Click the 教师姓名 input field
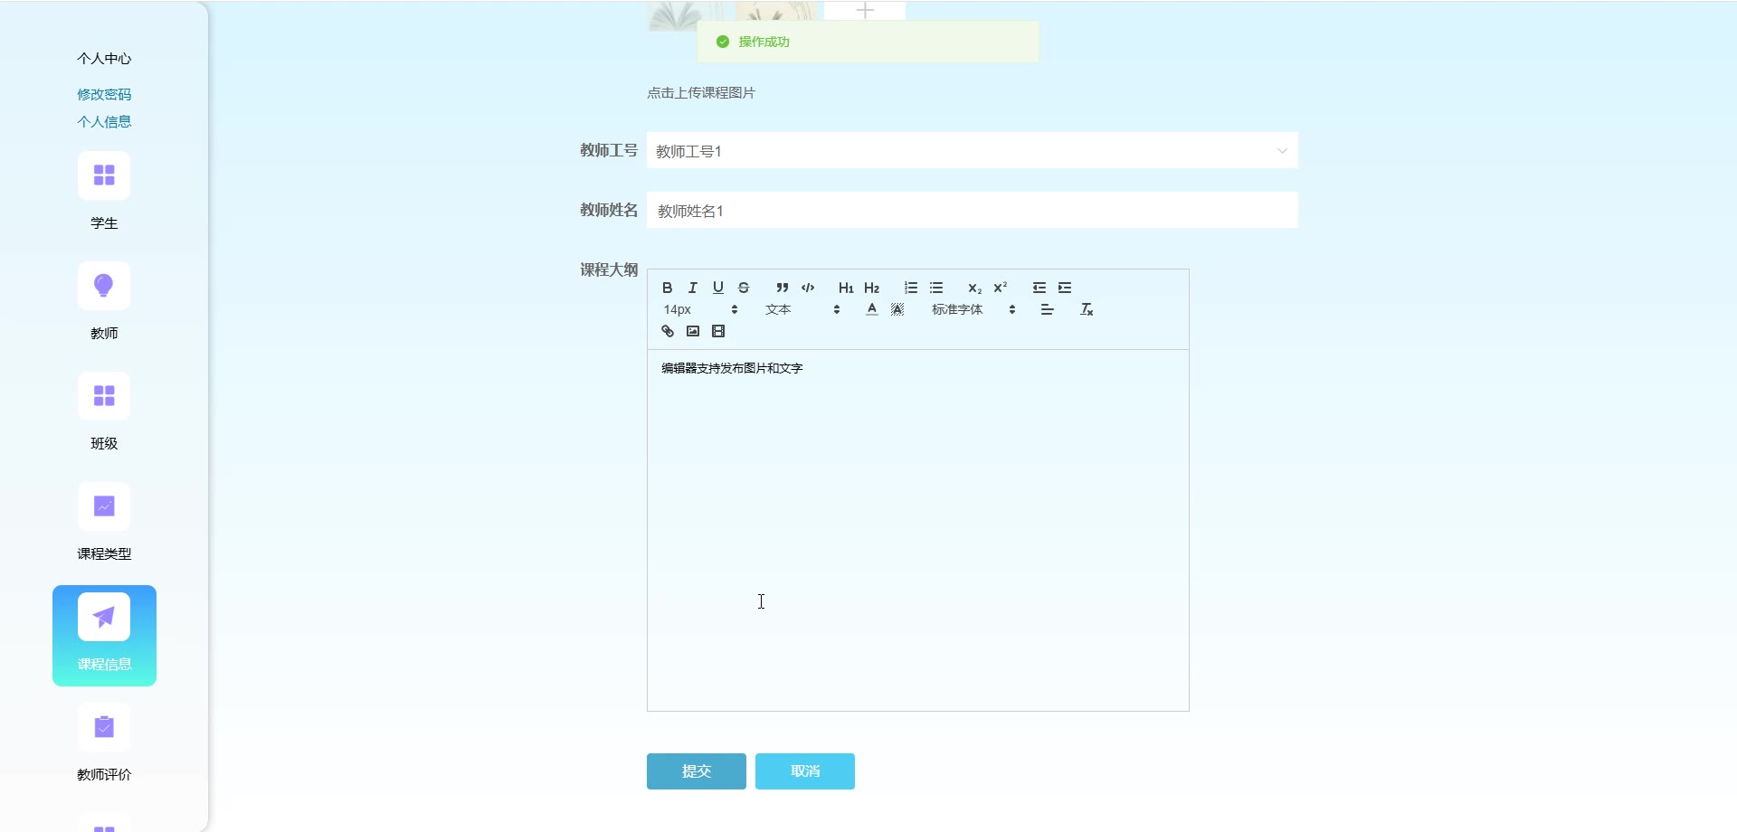The image size is (1737, 832). click(973, 211)
